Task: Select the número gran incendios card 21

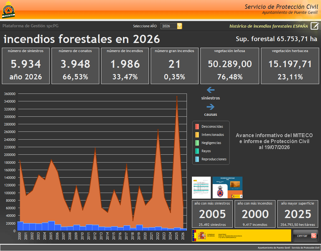Action: point(175,66)
